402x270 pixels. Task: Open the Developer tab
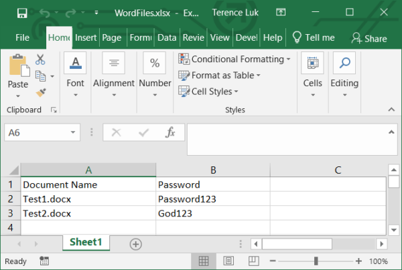[x=247, y=38]
